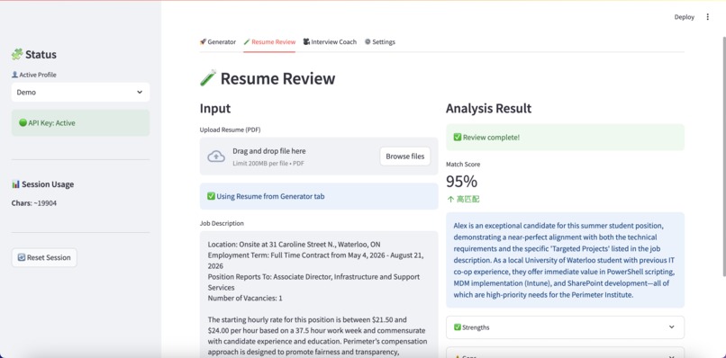Click the 'Review complete!' status message
This screenshot has width=726, height=358.
(x=565, y=138)
